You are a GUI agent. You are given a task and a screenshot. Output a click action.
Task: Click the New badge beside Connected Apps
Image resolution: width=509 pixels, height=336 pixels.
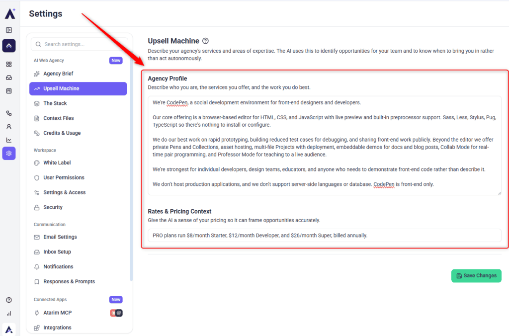[116, 300]
